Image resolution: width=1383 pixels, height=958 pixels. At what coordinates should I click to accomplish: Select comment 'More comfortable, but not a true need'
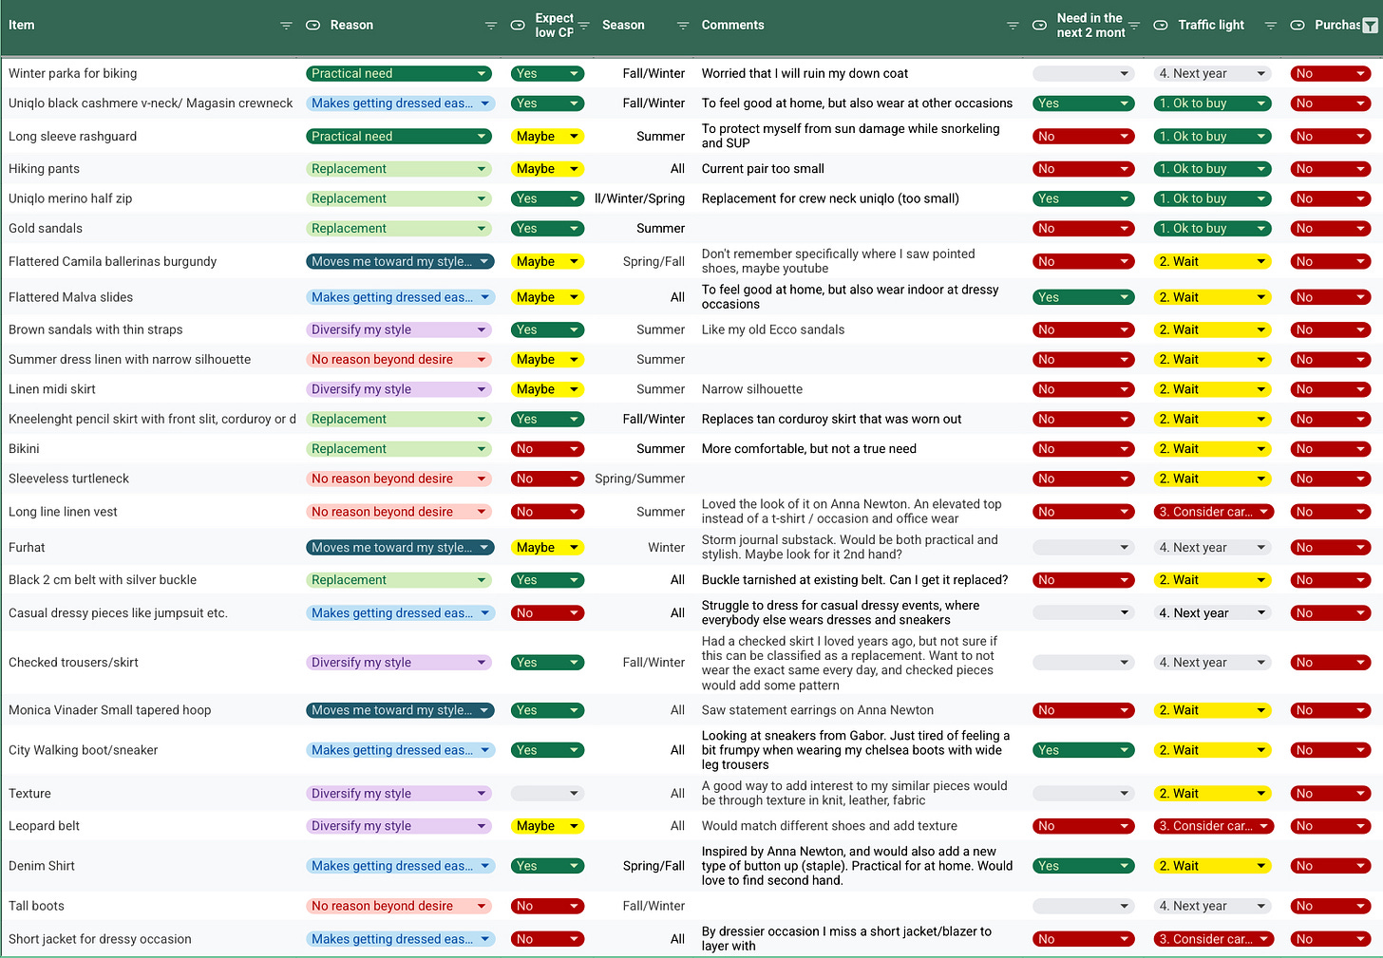tap(809, 449)
